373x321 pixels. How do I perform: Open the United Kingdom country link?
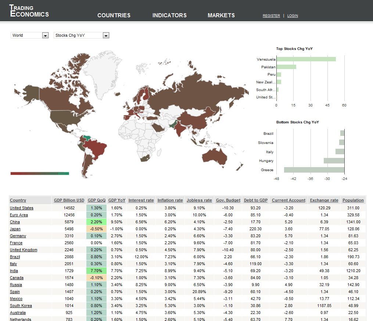pos(24,250)
